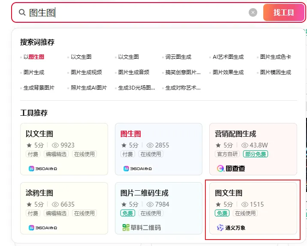Click eye view-count icon on 以文生图 card
The height and width of the screenshot is (246, 307).
coord(55,145)
